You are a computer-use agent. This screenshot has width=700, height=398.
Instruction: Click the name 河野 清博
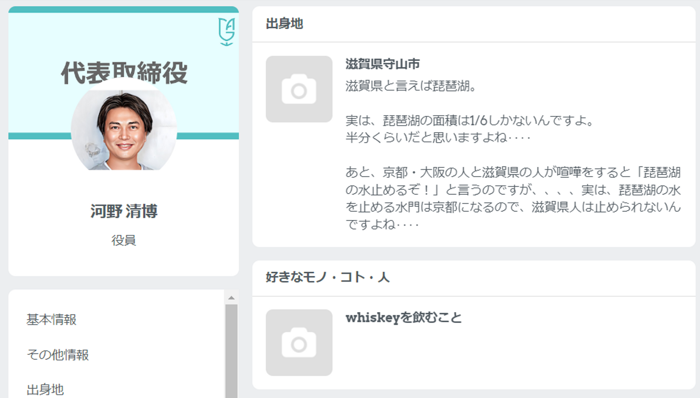click(124, 211)
